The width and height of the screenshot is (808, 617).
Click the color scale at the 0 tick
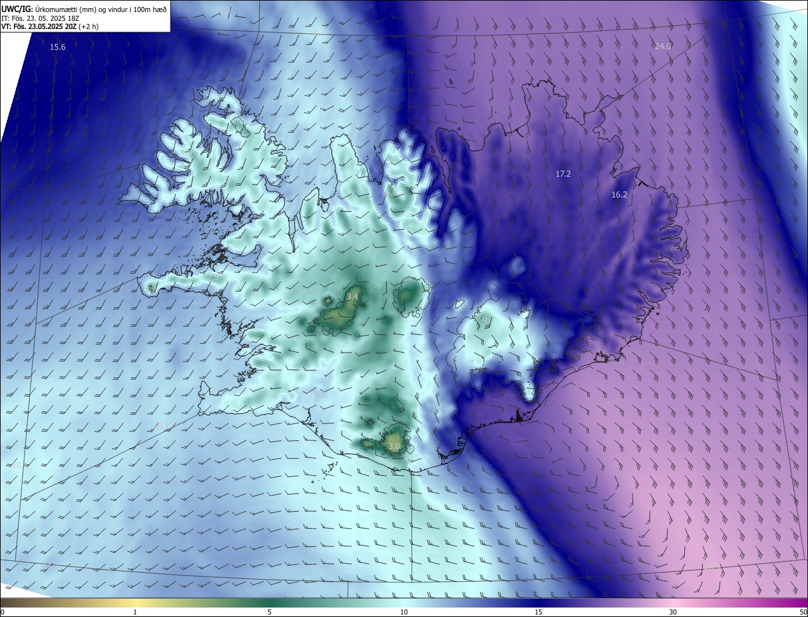2,612
